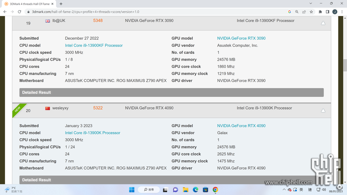This screenshot has width=347, height=195.
Task: Open Detailed Result for wesleyxy
Action: [171, 180]
